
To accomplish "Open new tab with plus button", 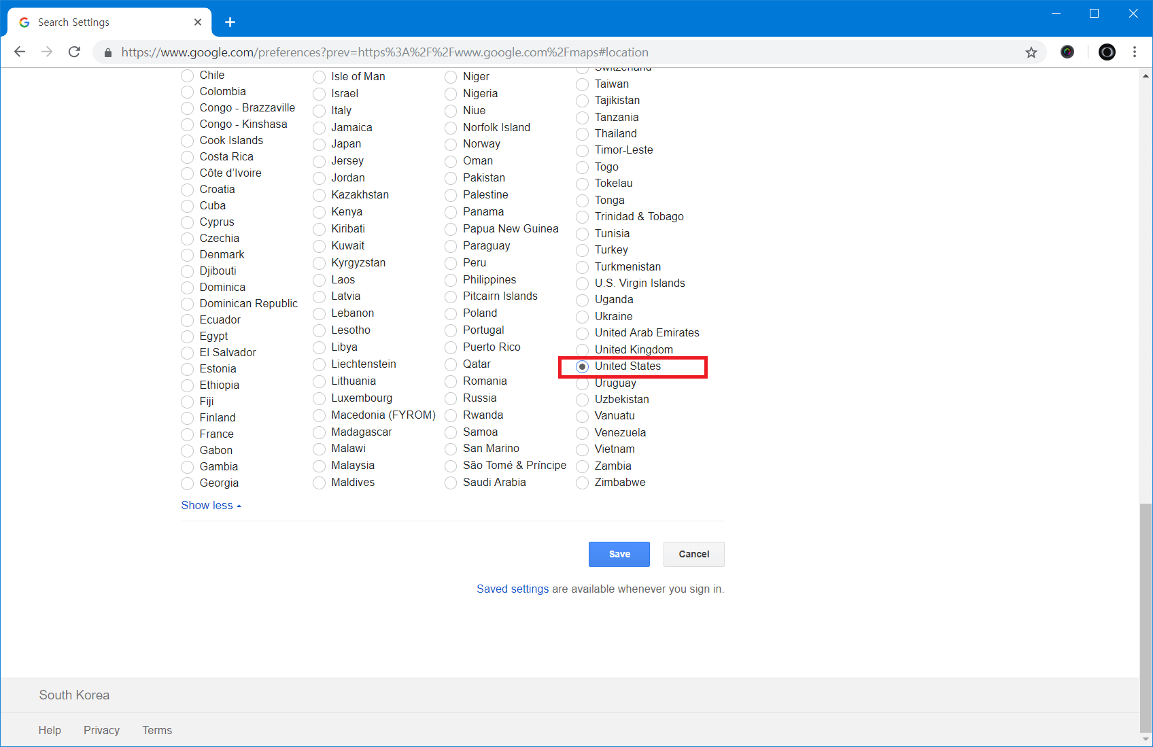I will pos(230,22).
